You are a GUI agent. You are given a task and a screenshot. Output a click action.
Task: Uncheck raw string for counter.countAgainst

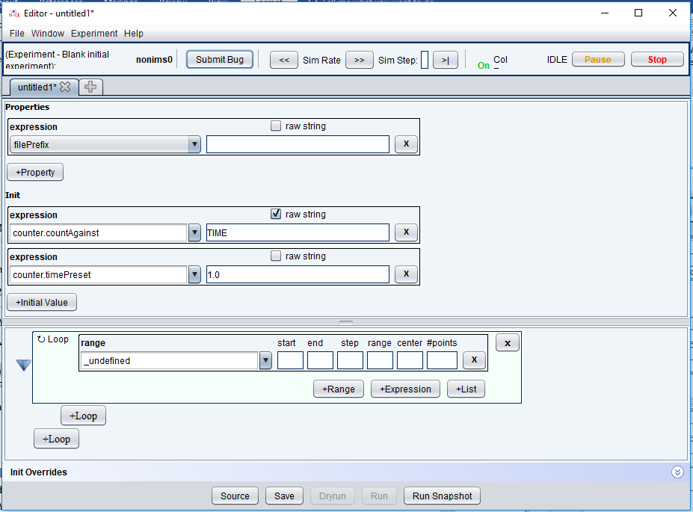coord(276,215)
